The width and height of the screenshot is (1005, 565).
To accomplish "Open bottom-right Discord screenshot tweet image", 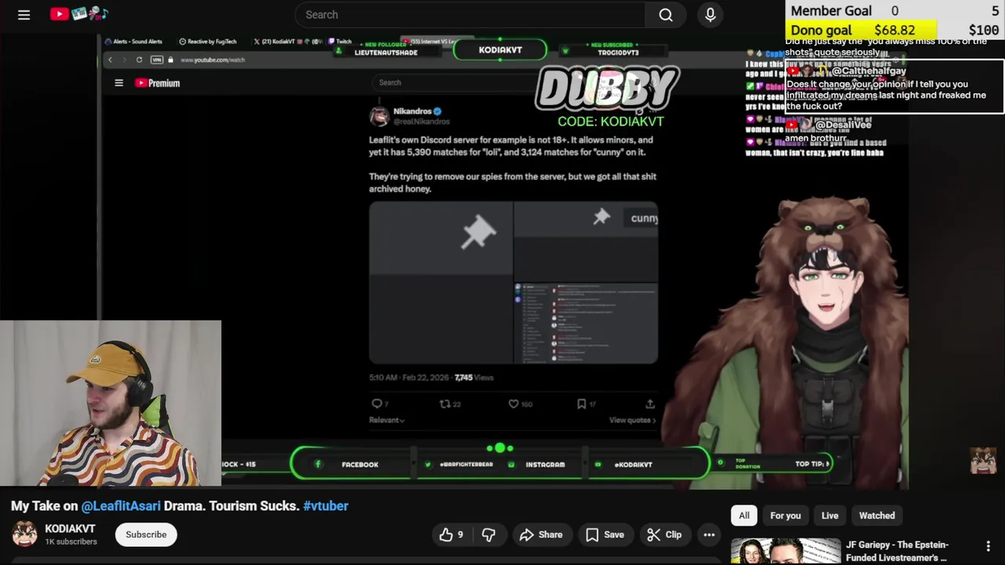I will [586, 323].
